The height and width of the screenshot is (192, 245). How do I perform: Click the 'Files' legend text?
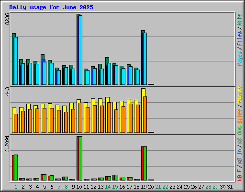tap(240, 38)
